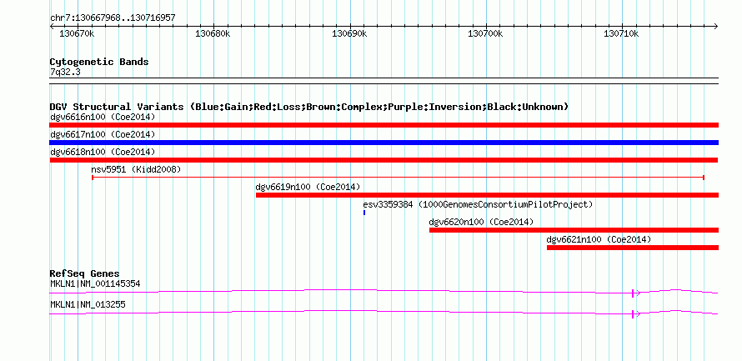Select the Cytogenetic Bands track title
Screen dimensions: 742x361
[x=99, y=62]
